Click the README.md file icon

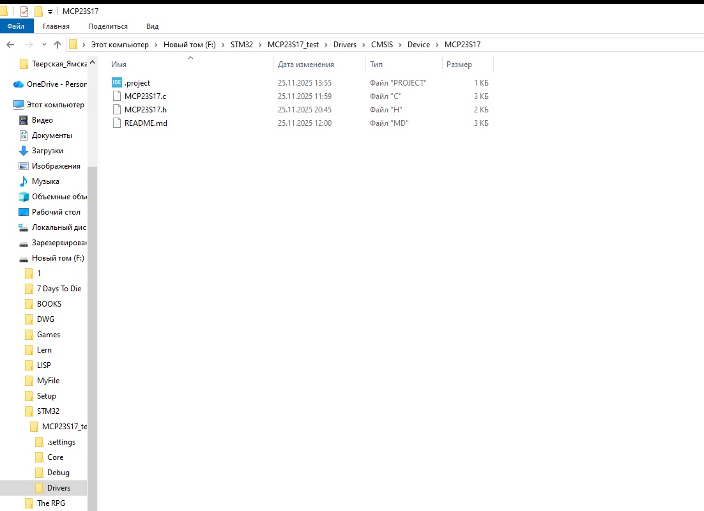click(116, 123)
